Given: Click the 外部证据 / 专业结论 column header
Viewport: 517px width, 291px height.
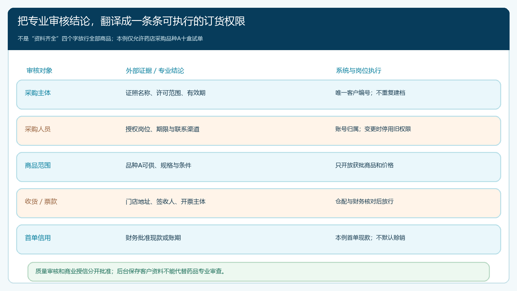Looking at the screenshot, I should pyautogui.click(x=155, y=70).
